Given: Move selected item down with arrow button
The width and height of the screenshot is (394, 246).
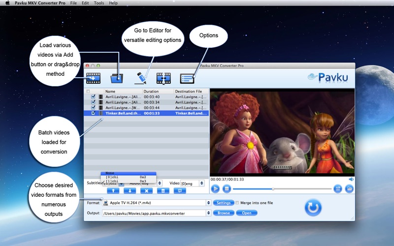Looking at the screenshot, I should (x=130, y=191).
